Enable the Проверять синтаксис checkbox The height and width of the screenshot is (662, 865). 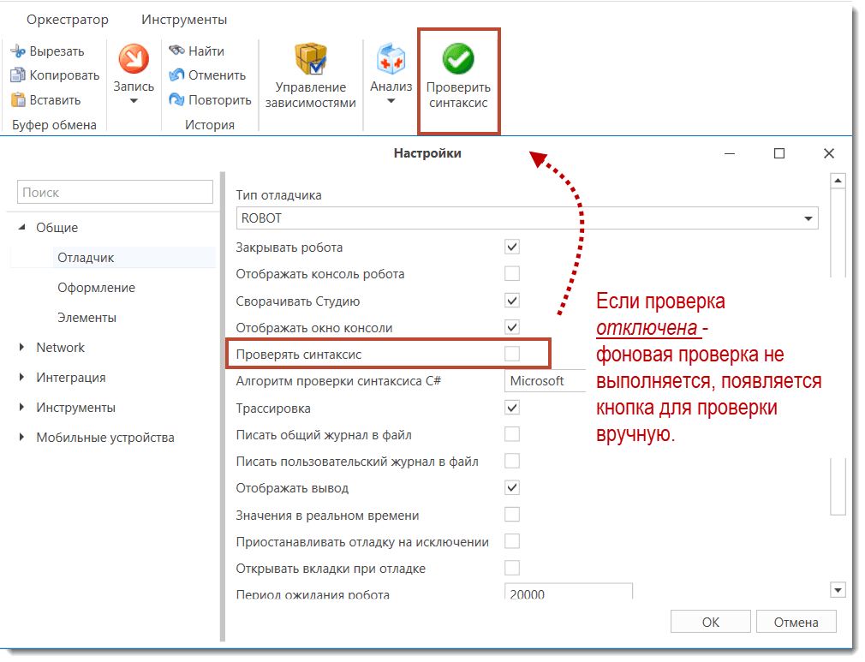pos(512,354)
